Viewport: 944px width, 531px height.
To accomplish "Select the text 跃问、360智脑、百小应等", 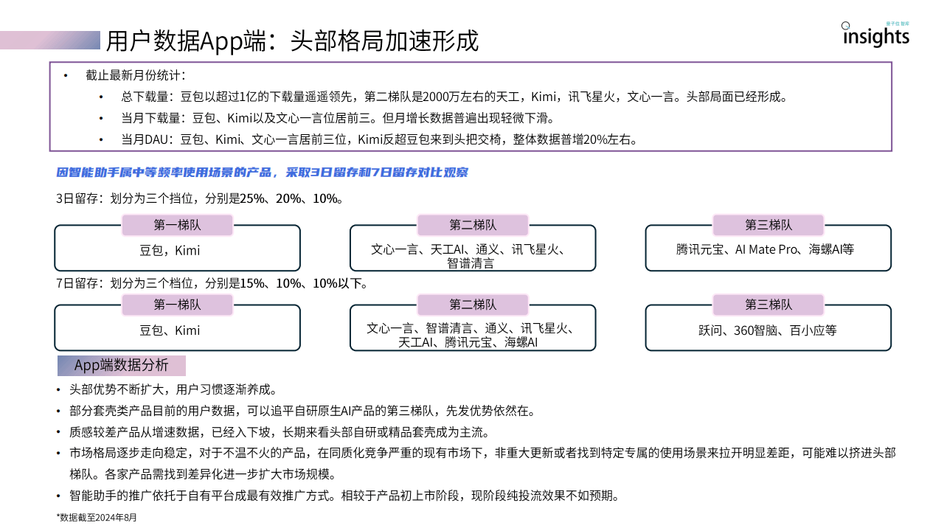I will tap(768, 330).
